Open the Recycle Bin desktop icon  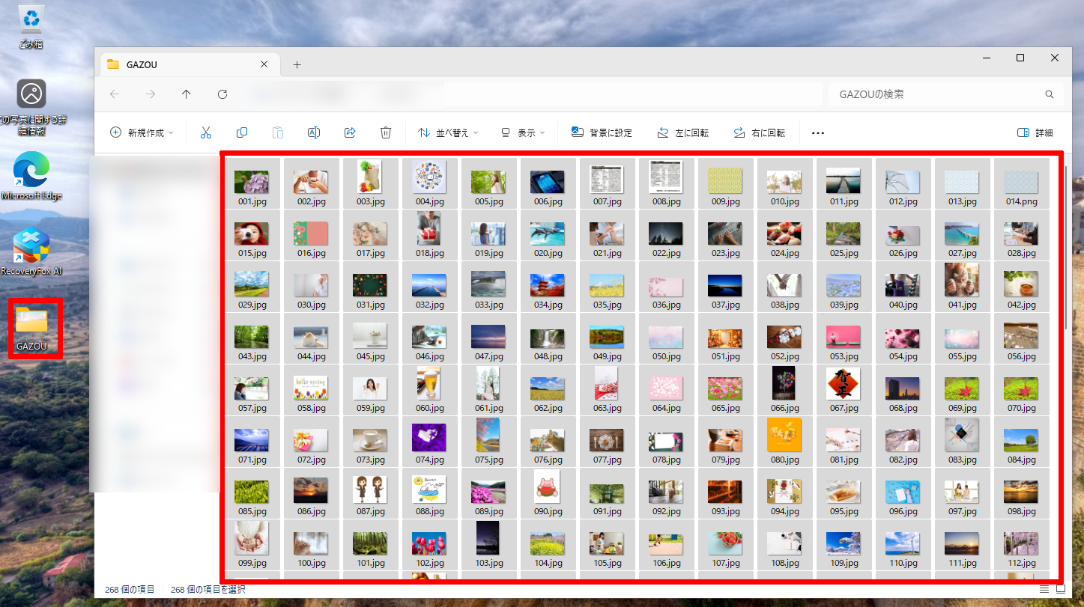pyautogui.click(x=31, y=26)
